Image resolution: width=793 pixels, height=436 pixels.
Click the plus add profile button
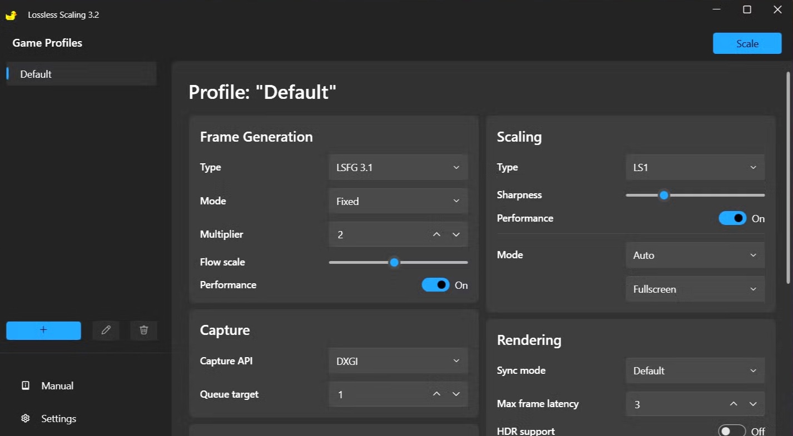click(43, 330)
